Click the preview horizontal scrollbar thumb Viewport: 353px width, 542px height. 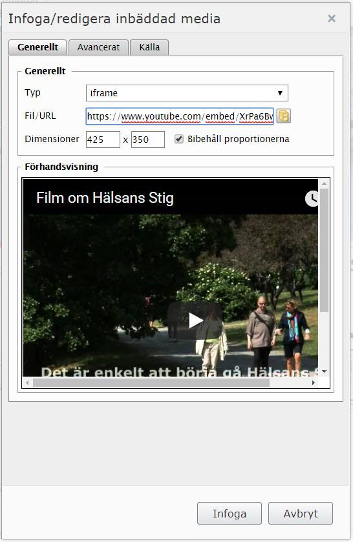coord(151,382)
